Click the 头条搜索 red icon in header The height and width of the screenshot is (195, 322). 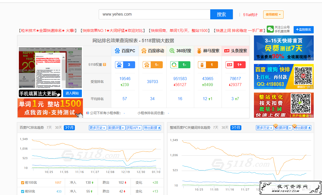point(227,51)
